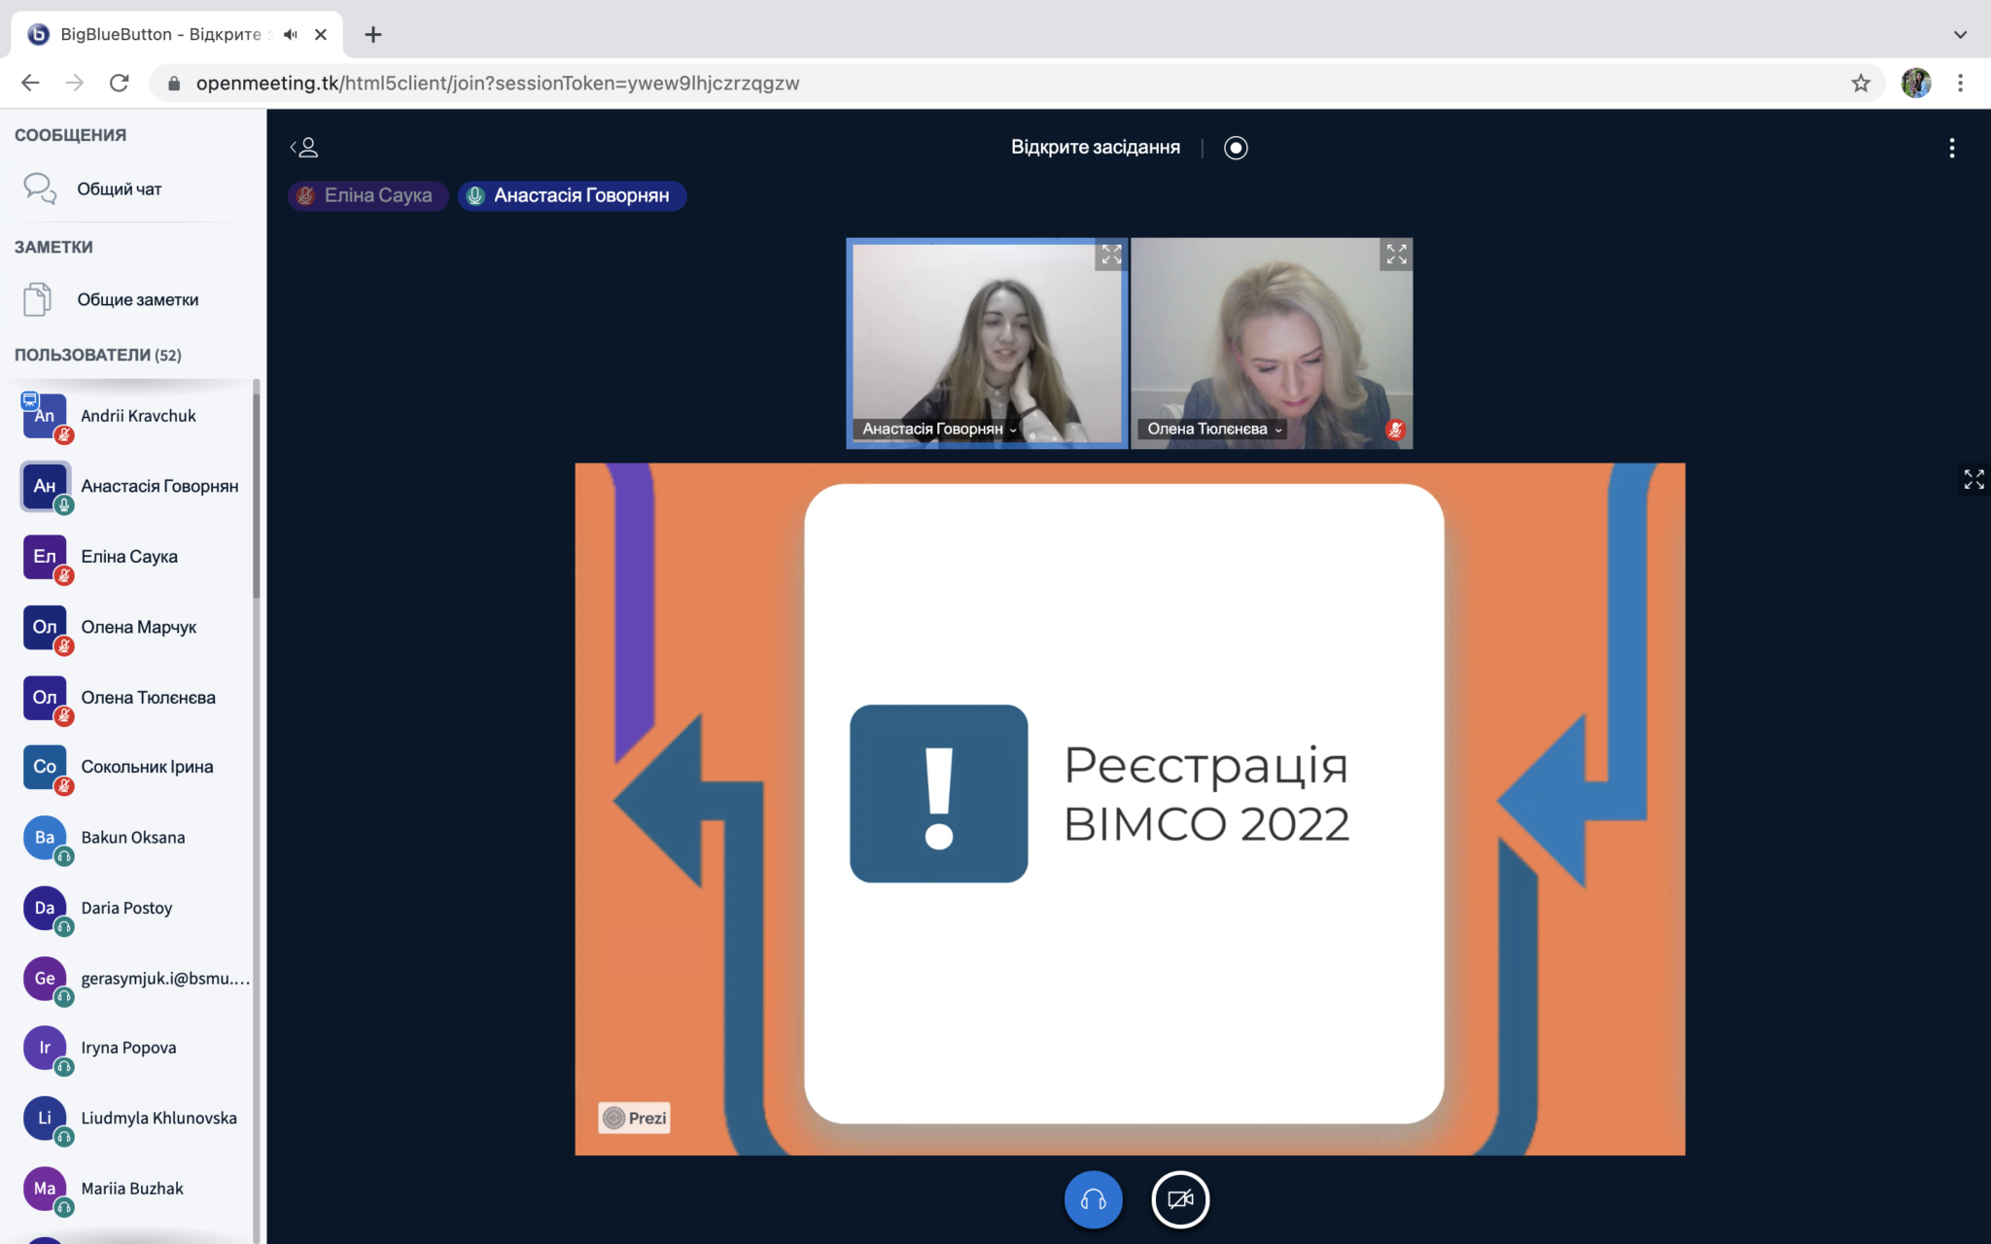Select user name Bakun Oksana
This screenshot has height=1244, width=1991.
click(x=133, y=838)
